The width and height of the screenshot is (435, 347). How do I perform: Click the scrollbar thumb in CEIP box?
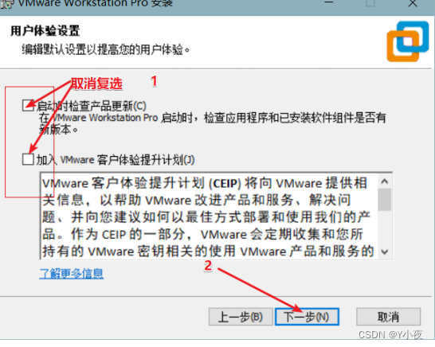(385, 200)
